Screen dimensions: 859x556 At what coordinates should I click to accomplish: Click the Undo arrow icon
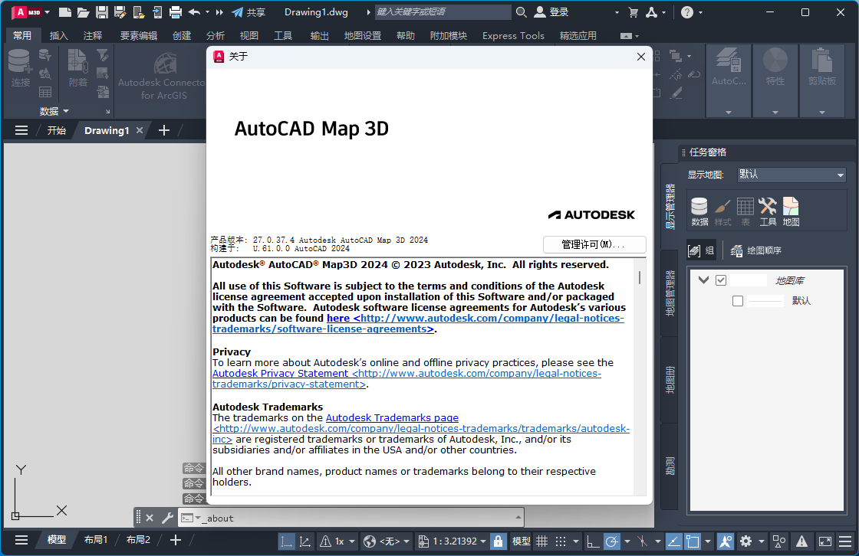[195, 12]
